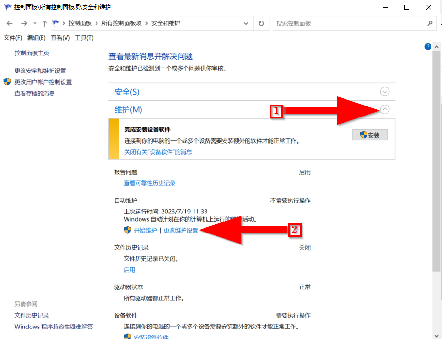
Task: Click the 启用 status of 报告问题
Action: [305, 172]
